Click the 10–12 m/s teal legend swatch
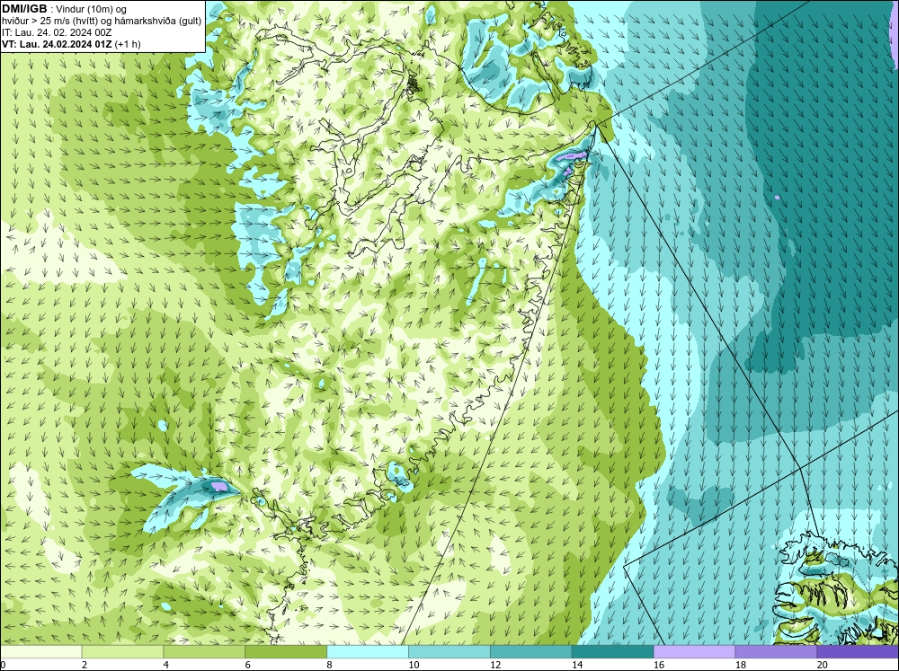The image size is (899, 671). point(449,652)
